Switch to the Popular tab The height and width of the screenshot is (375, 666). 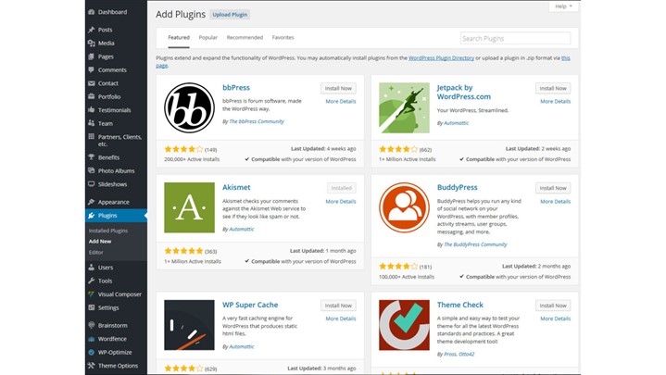(x=208, y=37)
